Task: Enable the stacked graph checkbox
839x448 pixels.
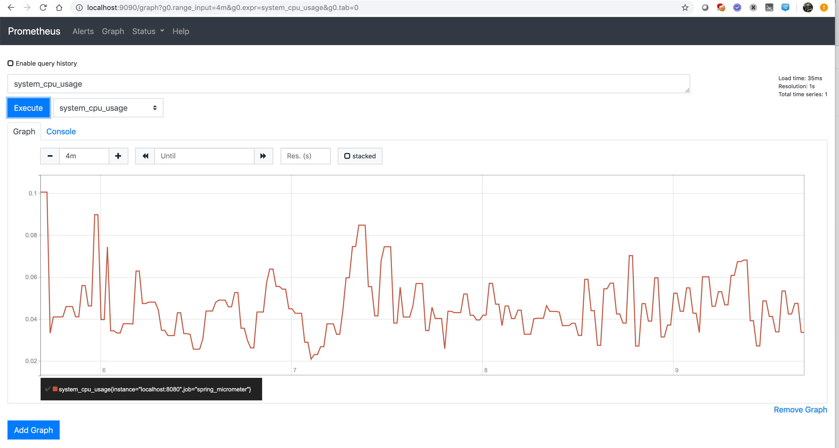Action: (x=347, y=156)
